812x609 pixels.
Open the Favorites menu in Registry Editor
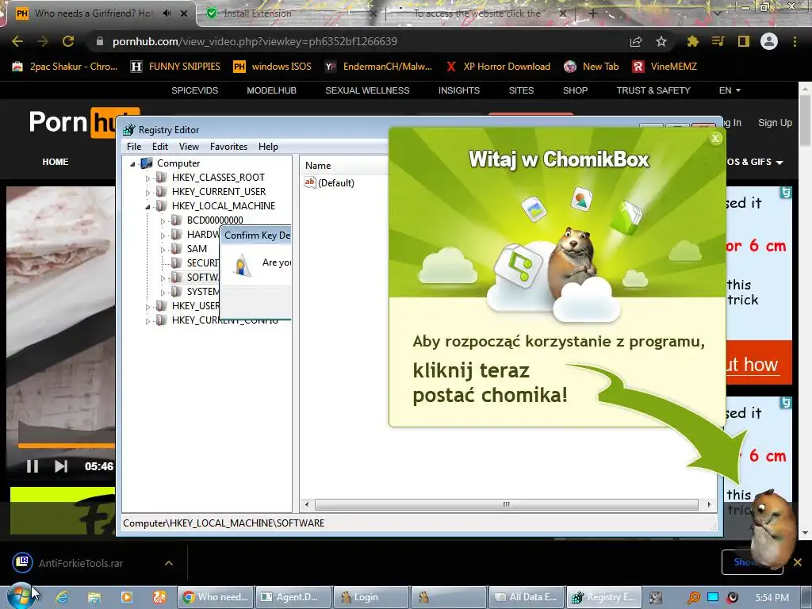[229, 147]
